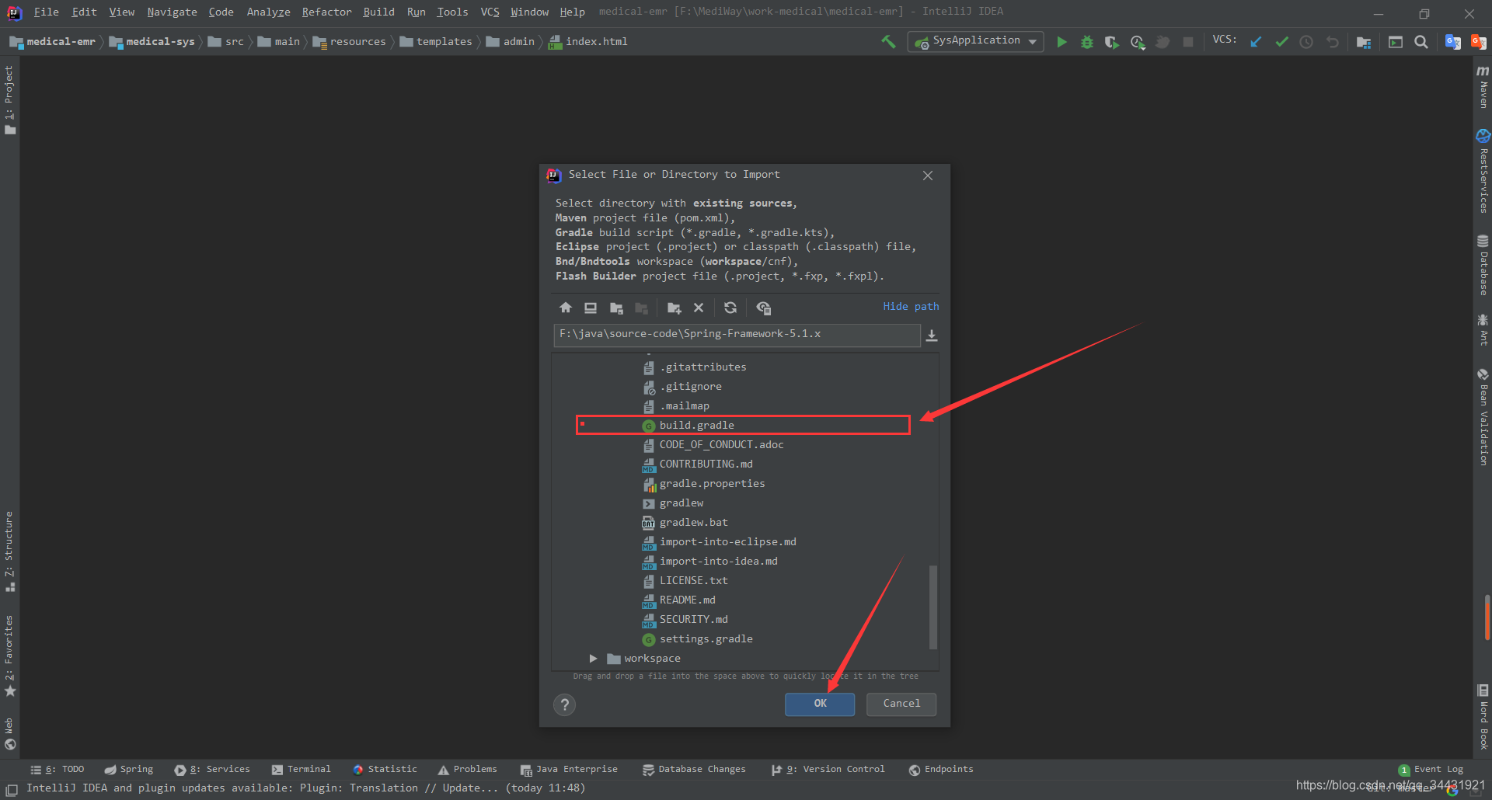Open the Build menu
Viewport: 1492px width, 800px height.
point(378,12)
